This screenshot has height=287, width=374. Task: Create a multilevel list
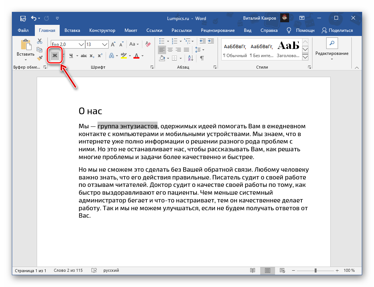tap(187, 41)
